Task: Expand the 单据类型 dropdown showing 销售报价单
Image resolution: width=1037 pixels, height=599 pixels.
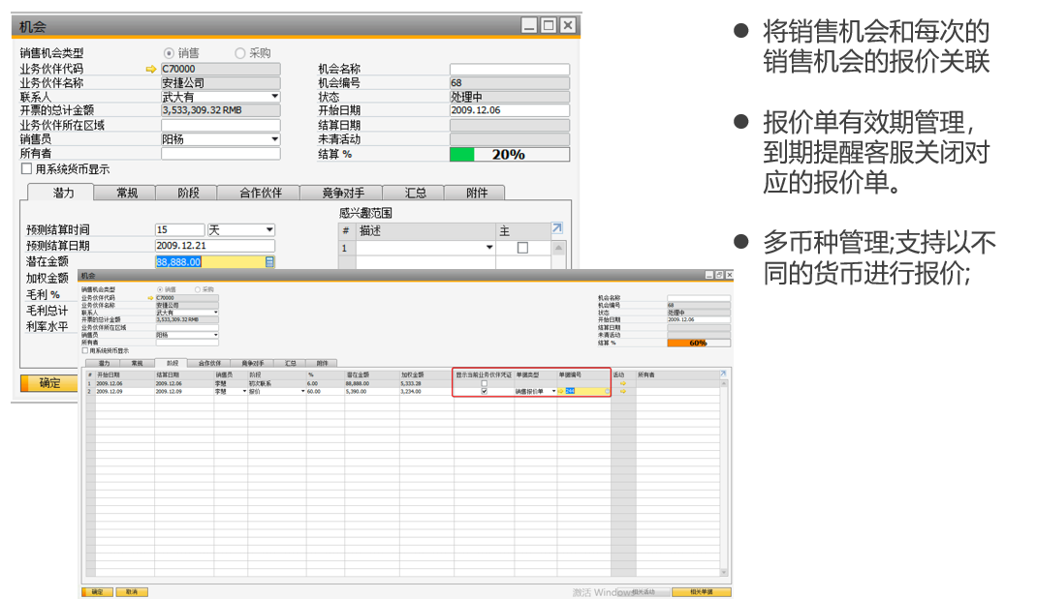Action: point(553,392)
